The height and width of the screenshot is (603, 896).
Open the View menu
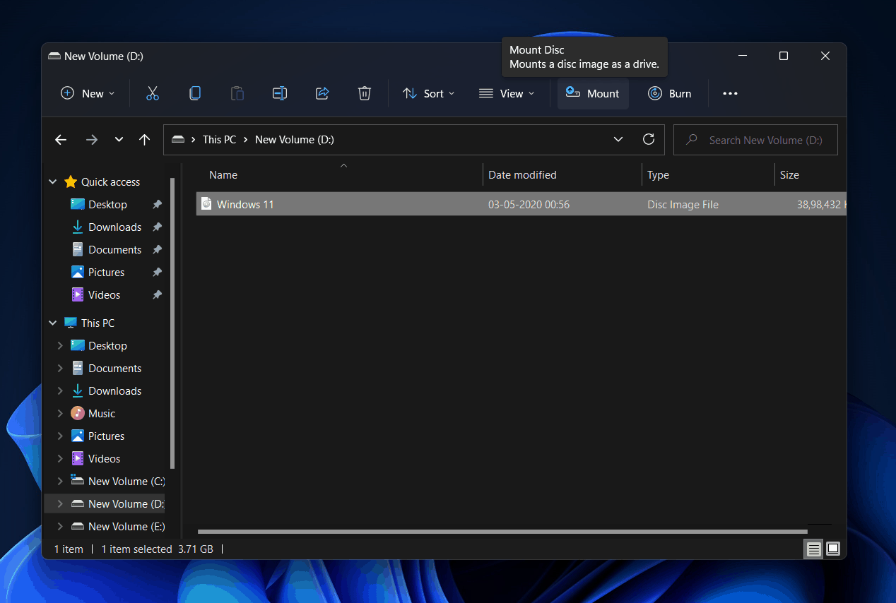(x=507, y=92)
